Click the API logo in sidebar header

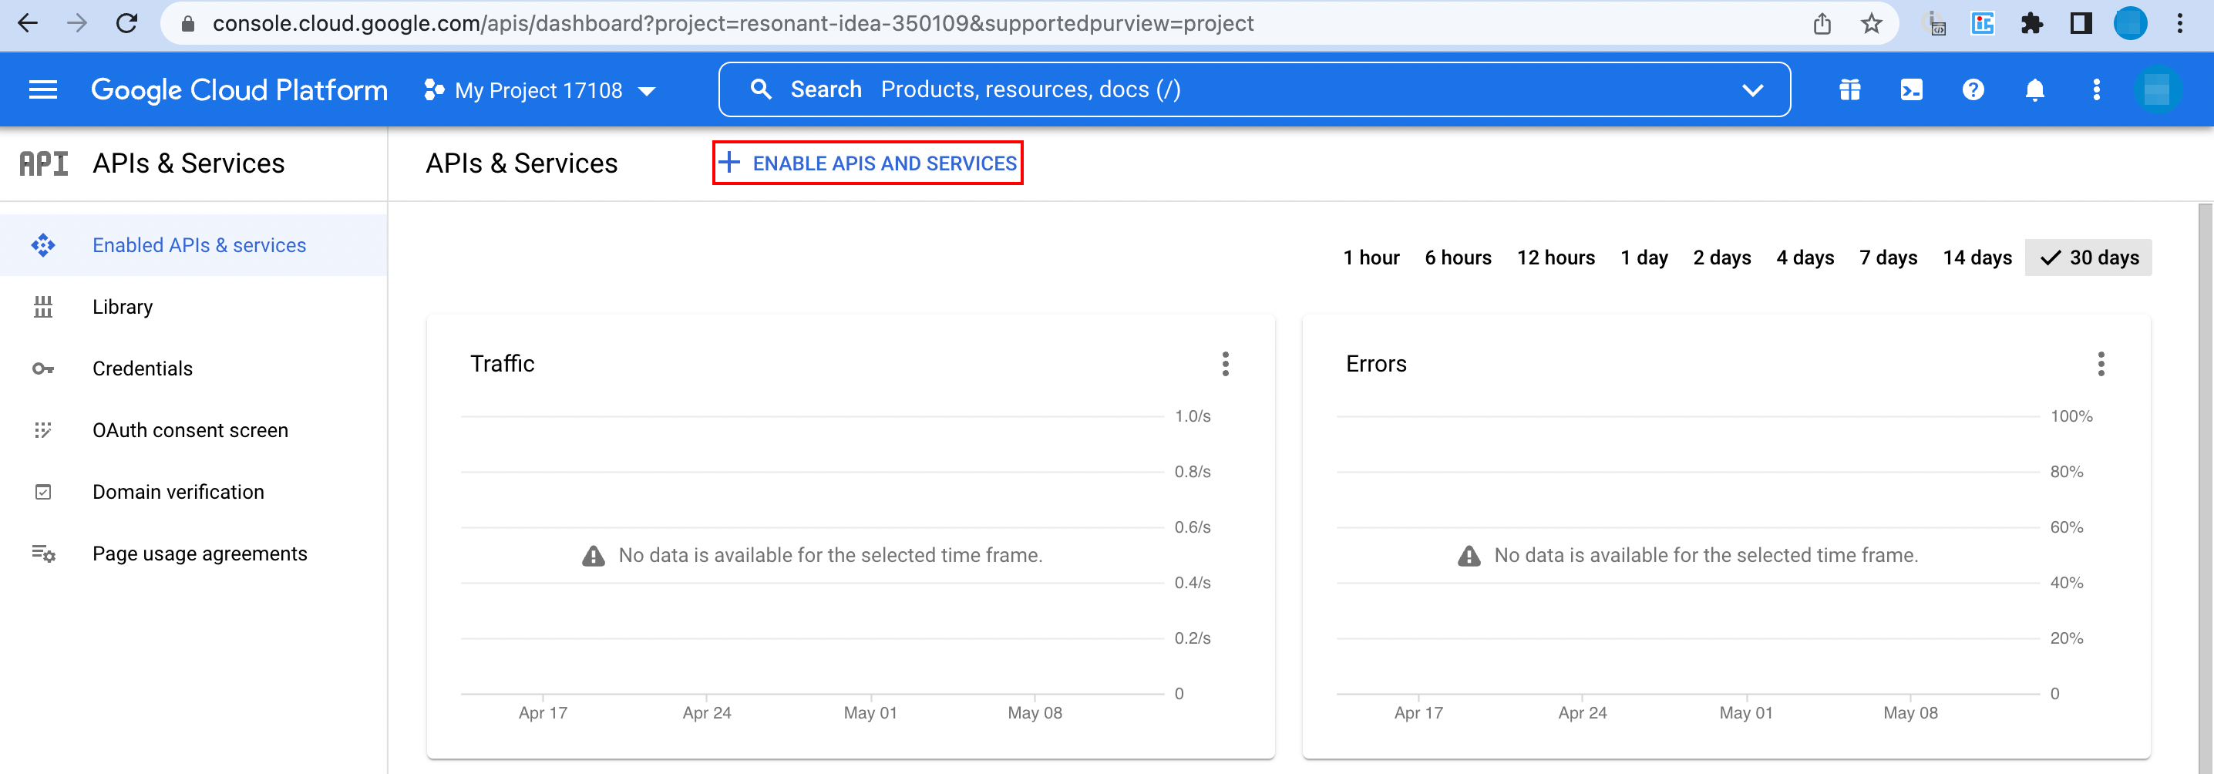point(44,163)
